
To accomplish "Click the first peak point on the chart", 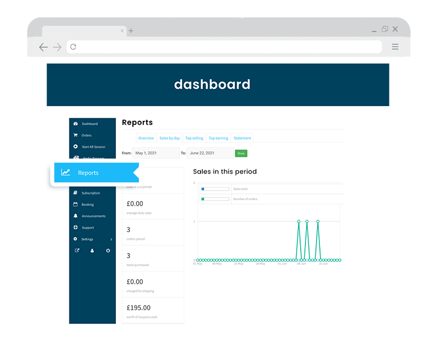I will point(298,221).
